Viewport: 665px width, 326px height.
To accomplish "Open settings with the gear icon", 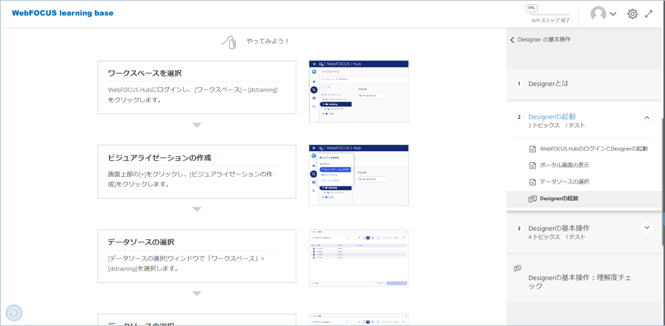I will 633,13.
